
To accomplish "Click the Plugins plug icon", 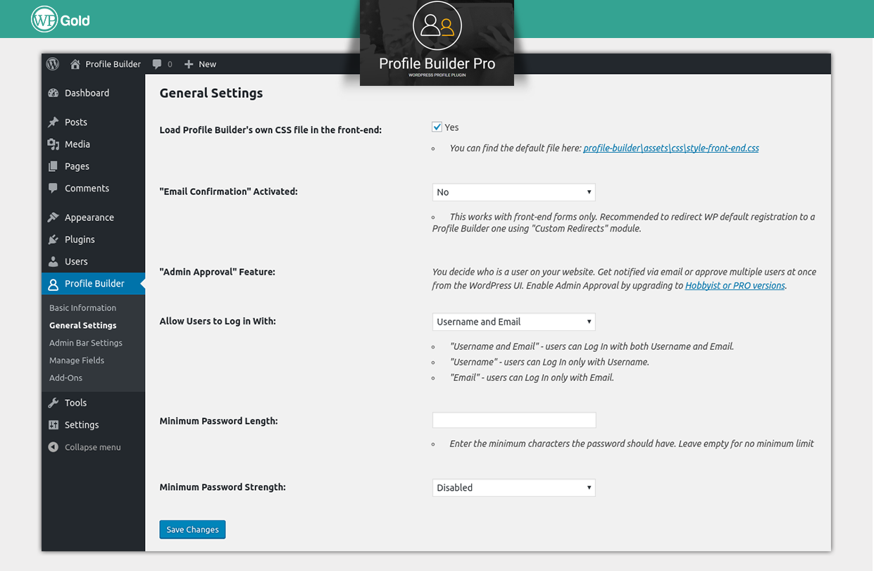I will pyautogui.click(x=53, y=239).
